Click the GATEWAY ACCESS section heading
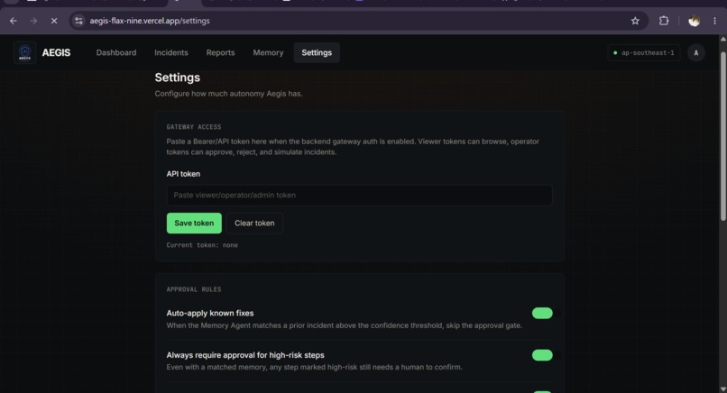727x393 pixels. pyautogui.click(x=194, y=127)
